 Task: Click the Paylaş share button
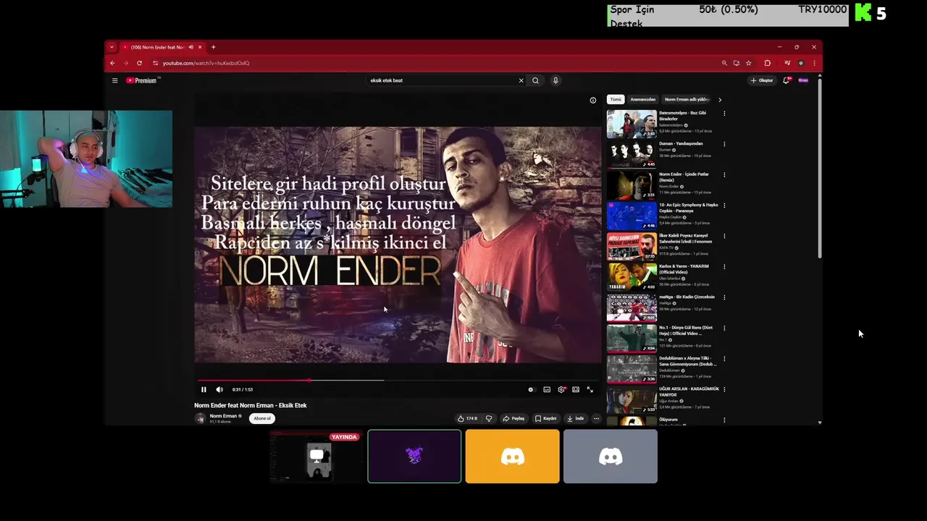[x=513, y=418]
